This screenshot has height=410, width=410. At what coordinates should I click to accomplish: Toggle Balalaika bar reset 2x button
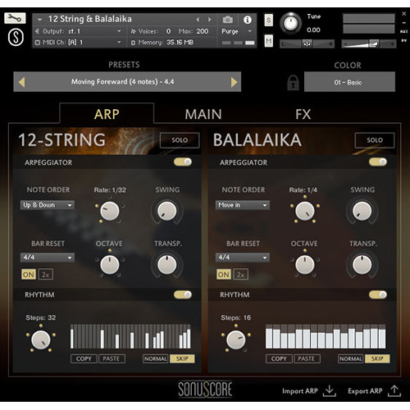[x=241, y=274]
